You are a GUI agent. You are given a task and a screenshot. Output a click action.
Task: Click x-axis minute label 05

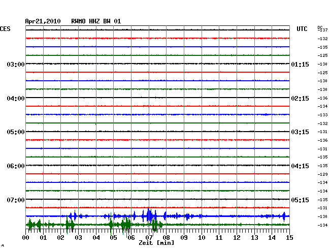coord(113,237)
